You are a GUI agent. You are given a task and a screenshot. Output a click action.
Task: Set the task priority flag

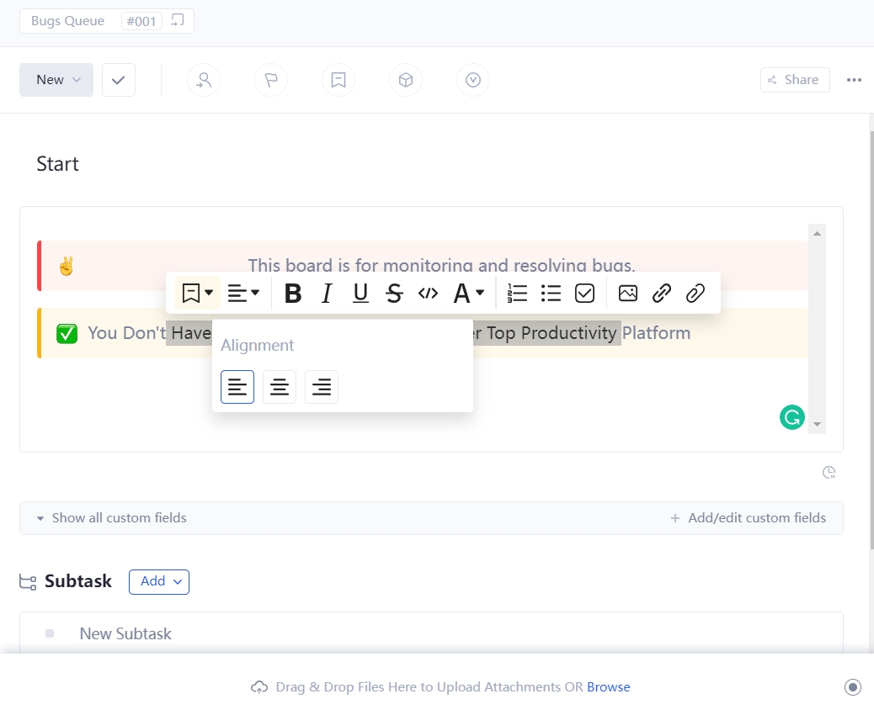[271, 79]
